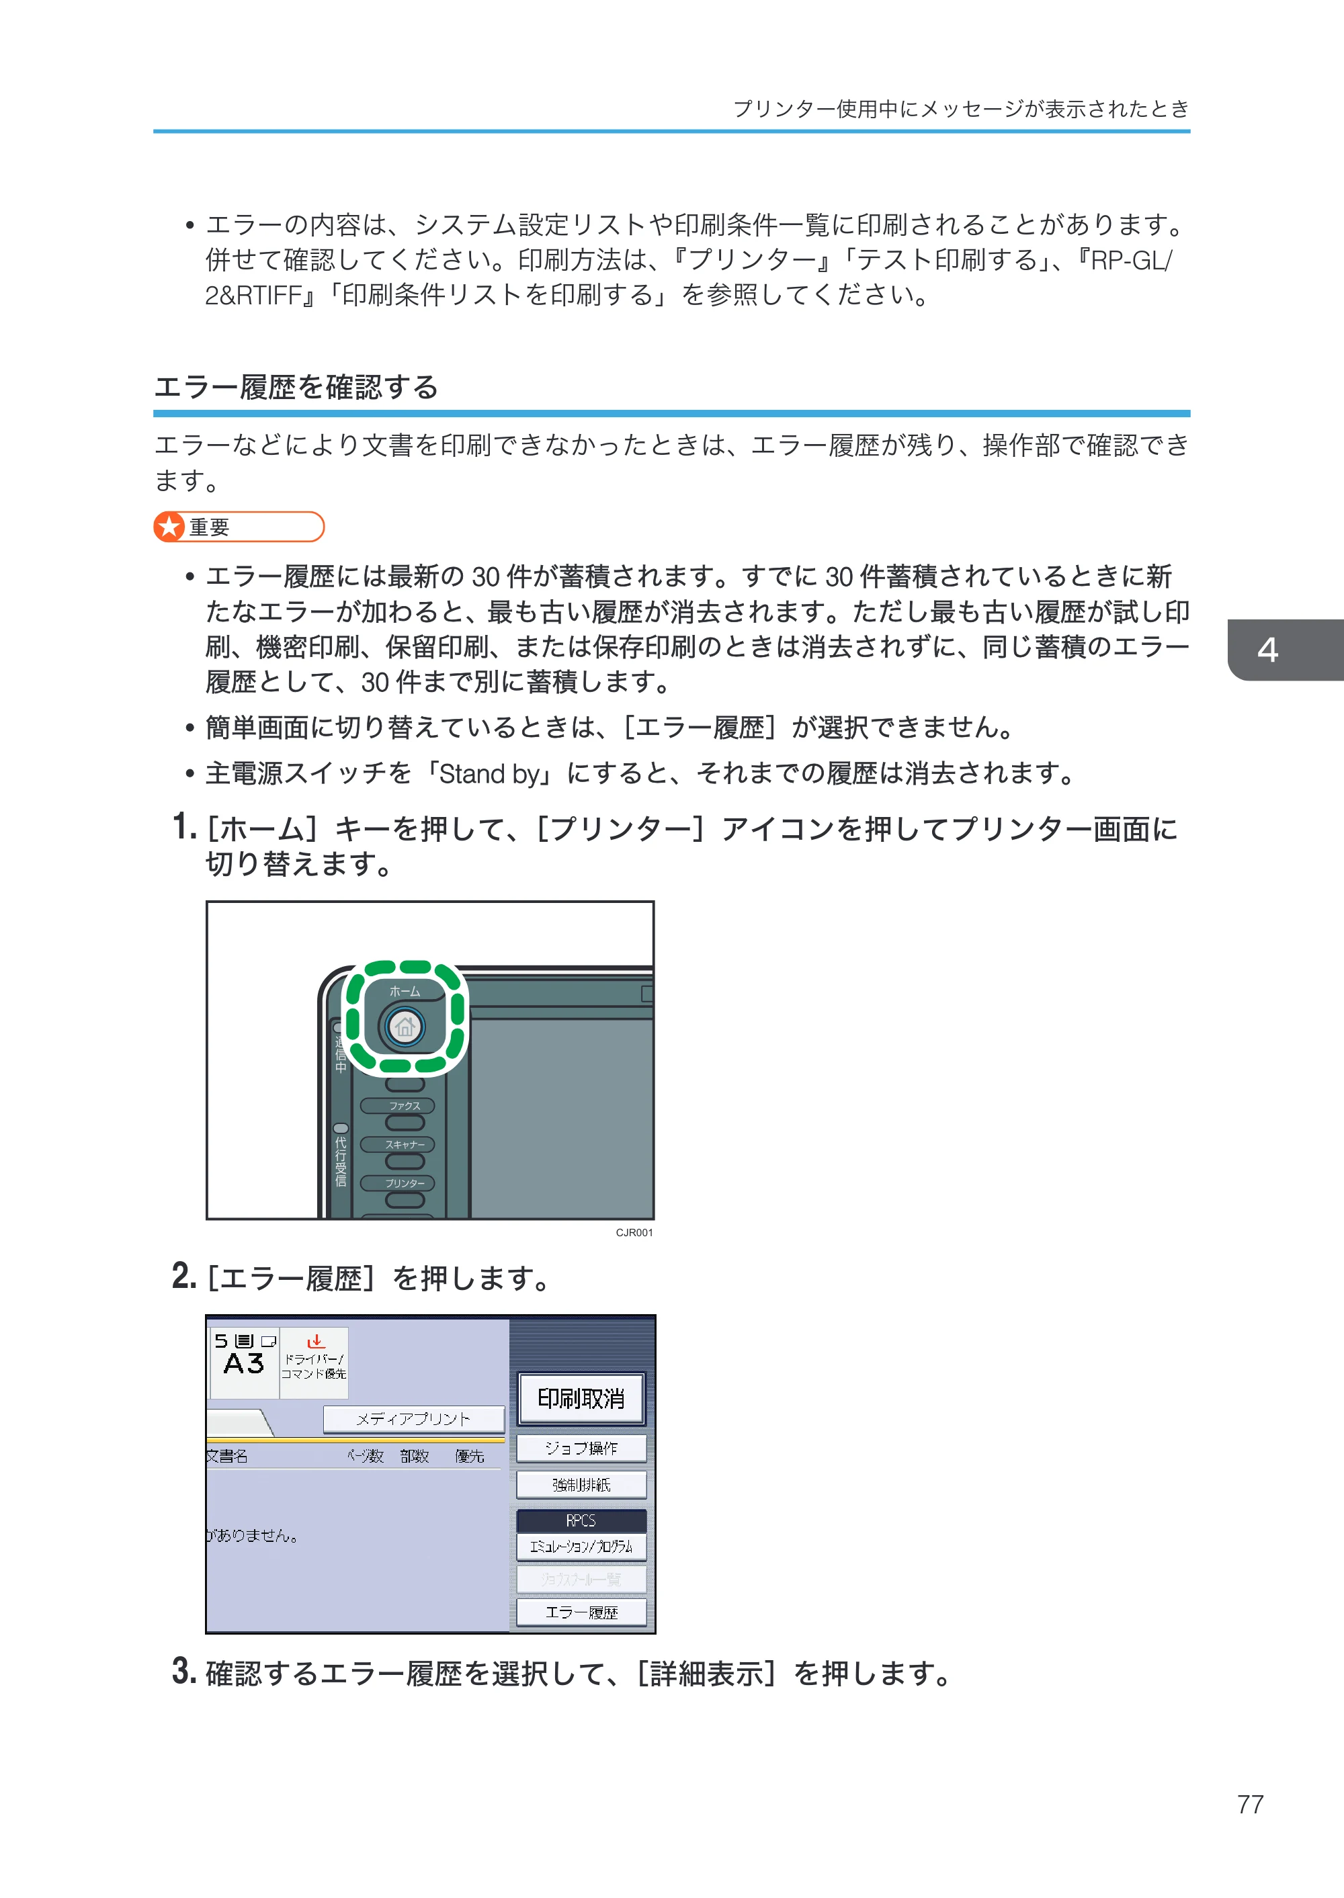This screenshot has width=1344, height=1898.
Task: Click the chapter 4 side tab
Action: click(1286, 650)
